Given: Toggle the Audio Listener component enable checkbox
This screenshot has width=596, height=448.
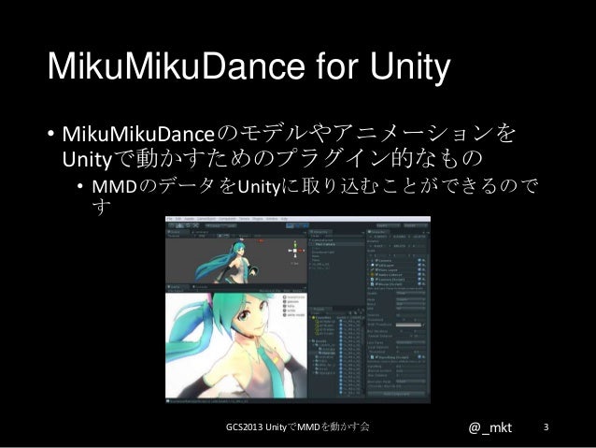Looking at the screenshot, I should [376, 275].
